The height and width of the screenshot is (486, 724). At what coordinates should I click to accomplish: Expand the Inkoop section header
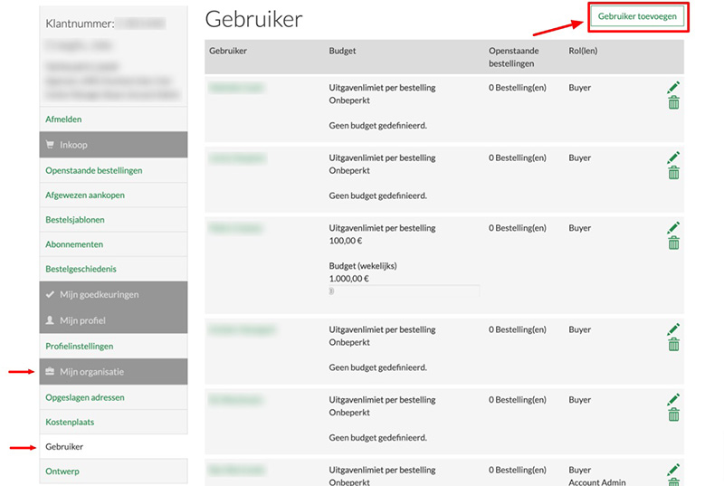pyautogui.click(x=113, y=145)
